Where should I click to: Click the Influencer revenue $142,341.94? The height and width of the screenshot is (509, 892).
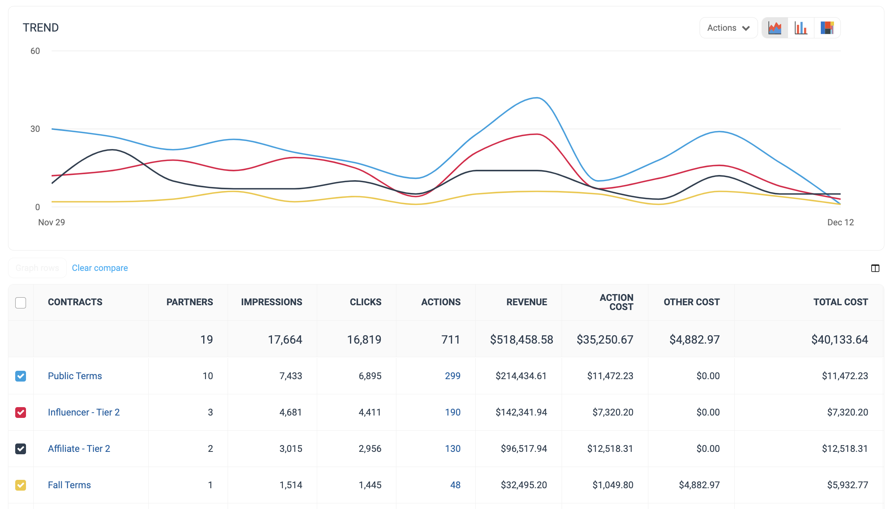coord(521,412)
